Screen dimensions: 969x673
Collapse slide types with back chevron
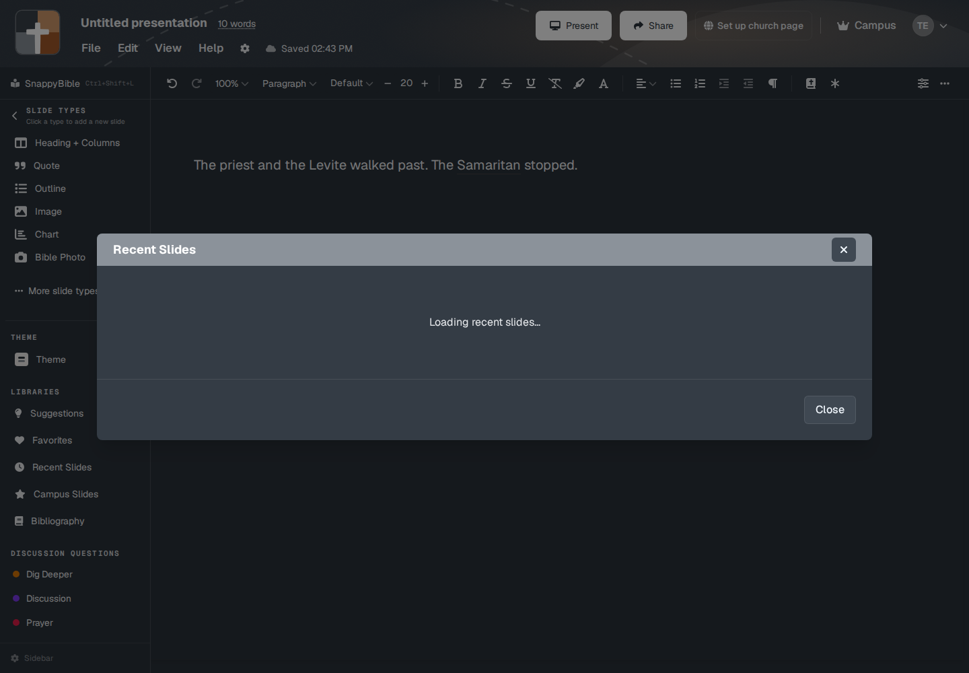[15, 116]
